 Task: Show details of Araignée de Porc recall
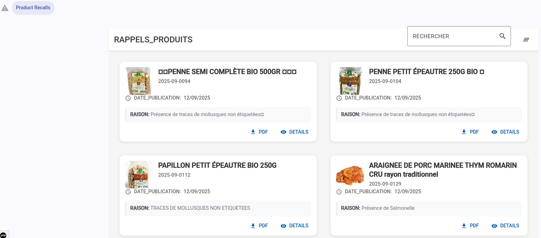point(505,226)
